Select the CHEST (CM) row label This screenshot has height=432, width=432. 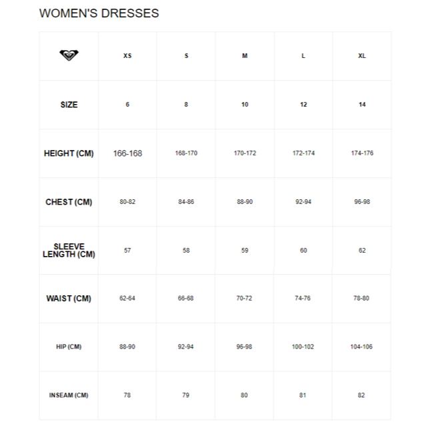point(69,202)
